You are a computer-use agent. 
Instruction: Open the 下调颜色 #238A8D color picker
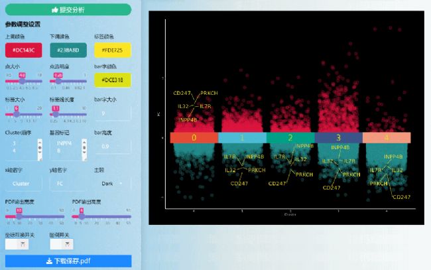click(x=68, y=50)
